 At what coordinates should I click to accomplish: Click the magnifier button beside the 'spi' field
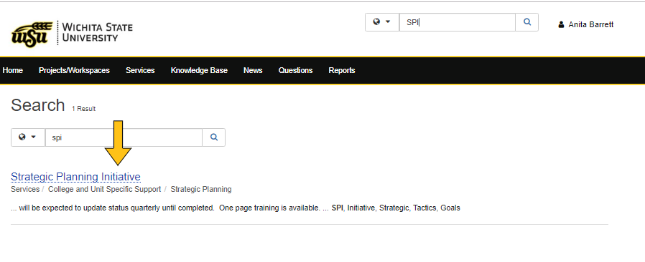click(214, 137)
